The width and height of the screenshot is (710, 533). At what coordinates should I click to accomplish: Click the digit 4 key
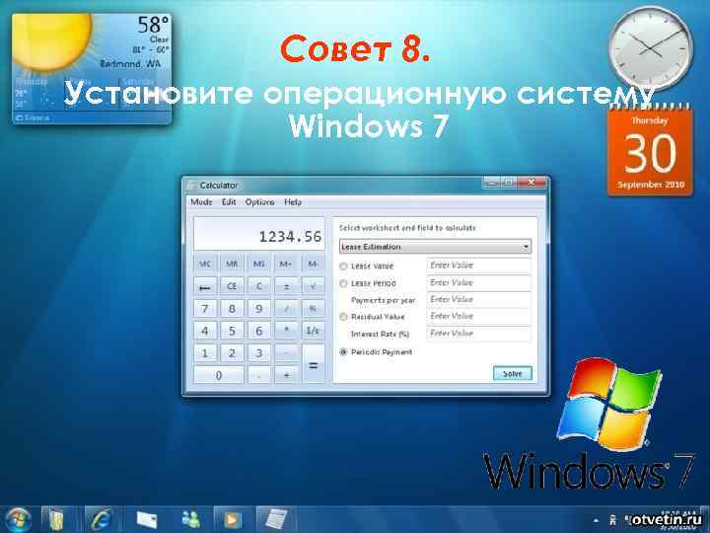[x=205, y=331]
